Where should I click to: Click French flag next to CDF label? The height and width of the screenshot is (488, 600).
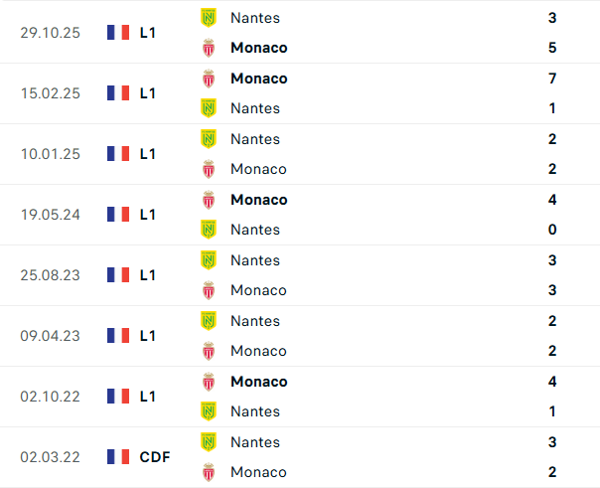point(118,457)
